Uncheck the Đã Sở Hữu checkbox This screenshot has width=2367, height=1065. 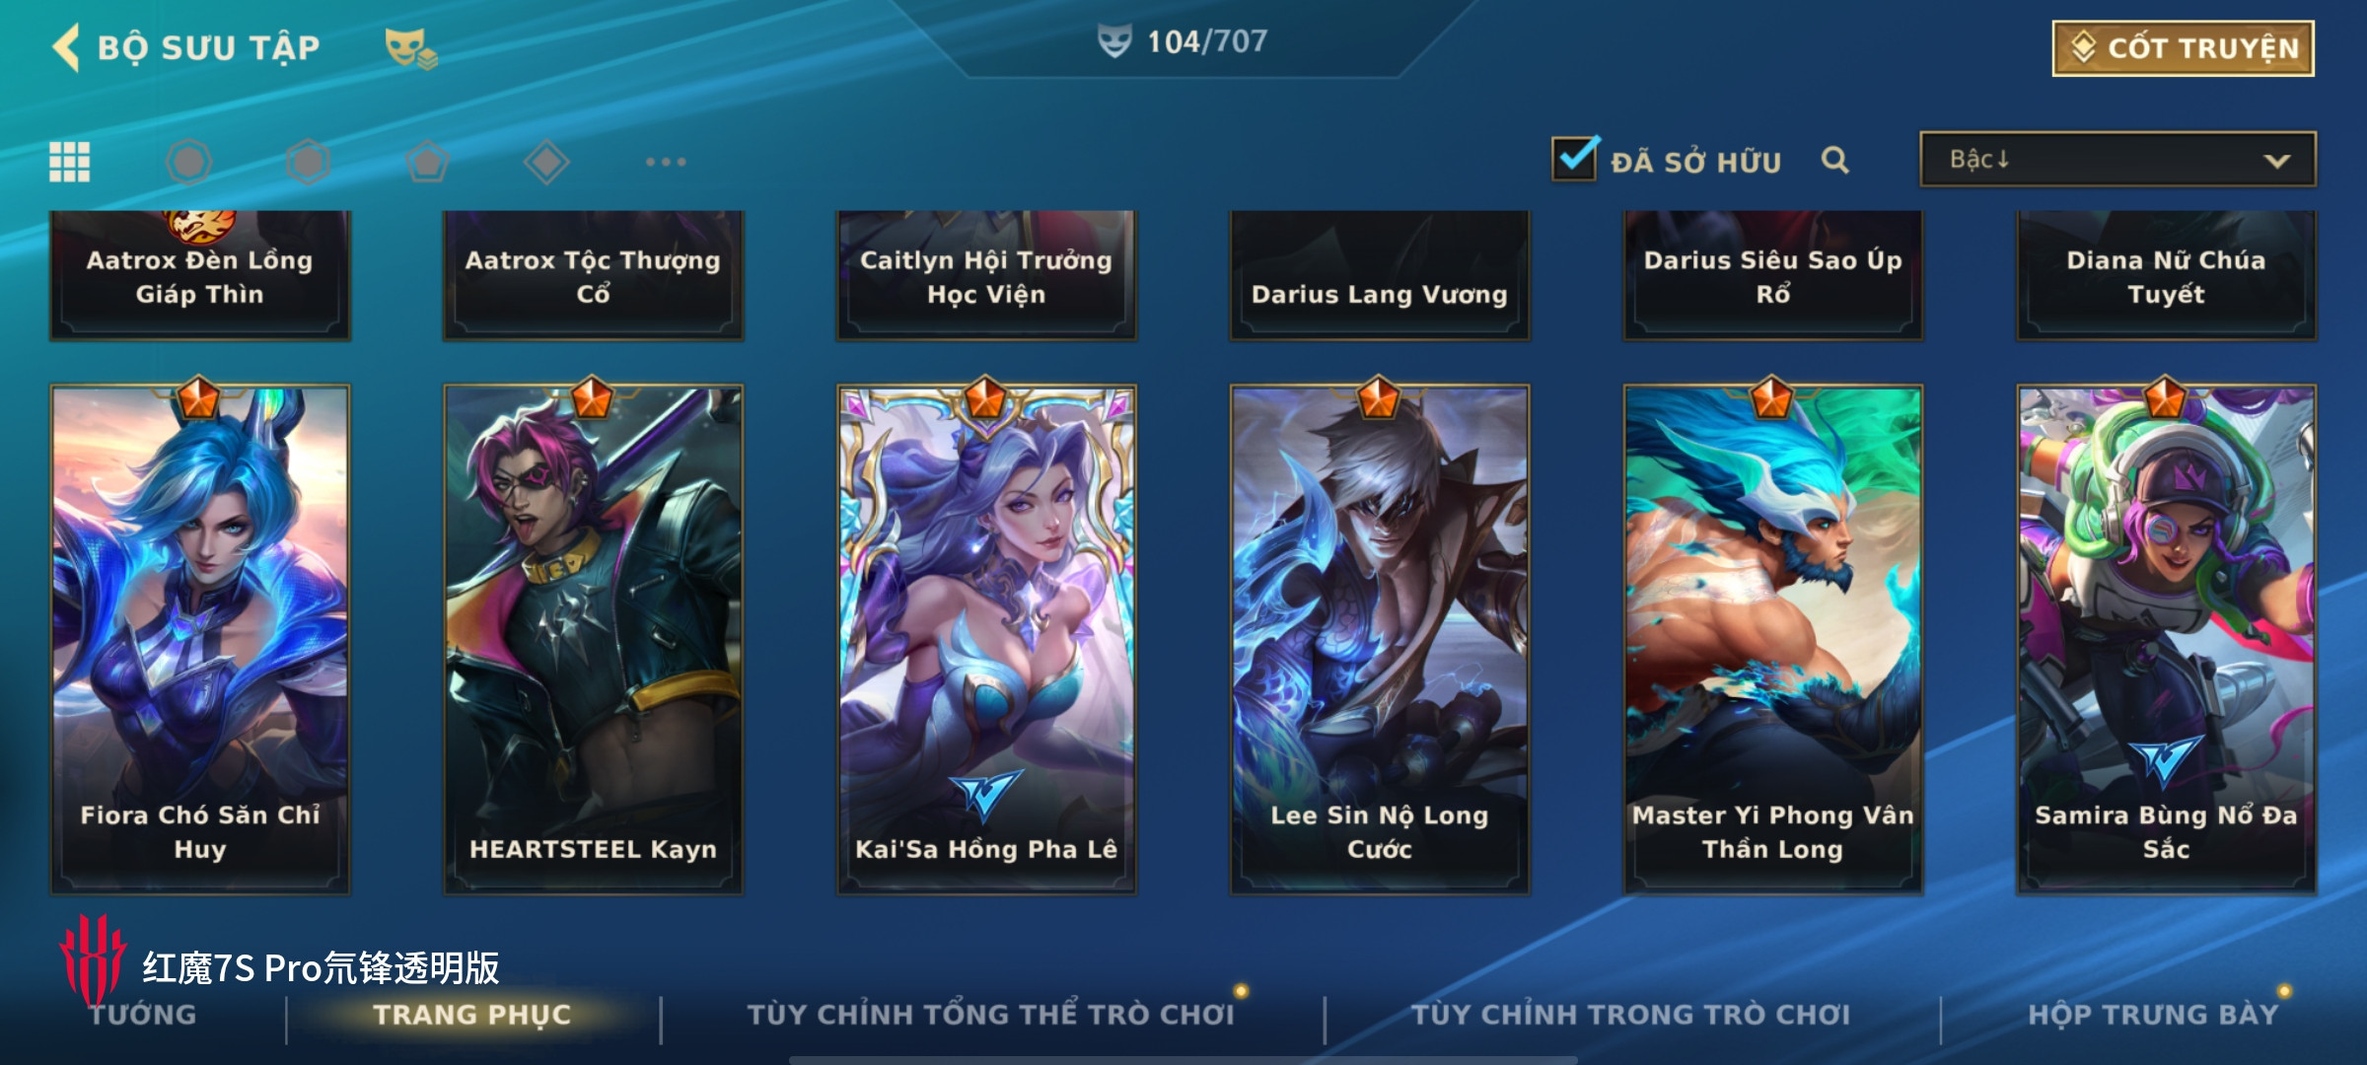click(x=1574, y=159)
